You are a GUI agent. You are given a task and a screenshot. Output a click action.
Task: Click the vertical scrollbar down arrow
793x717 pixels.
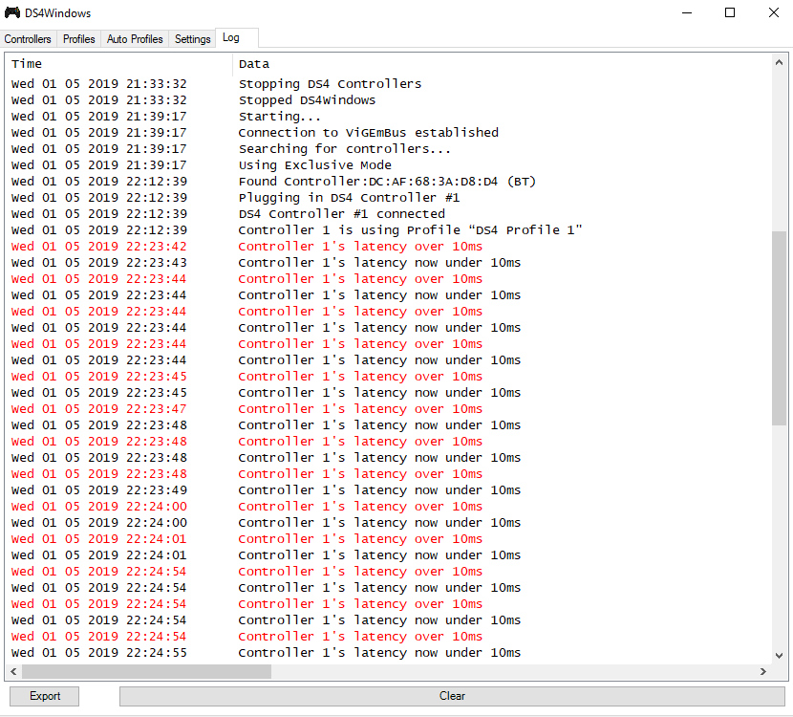pos(779,655)
